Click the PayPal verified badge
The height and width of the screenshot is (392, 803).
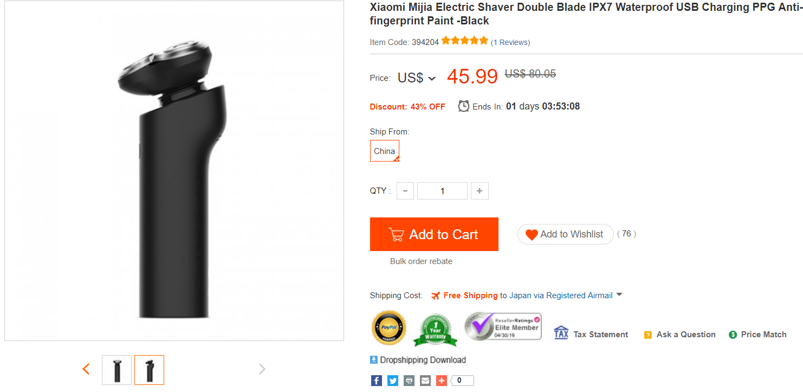coord(388,328)
